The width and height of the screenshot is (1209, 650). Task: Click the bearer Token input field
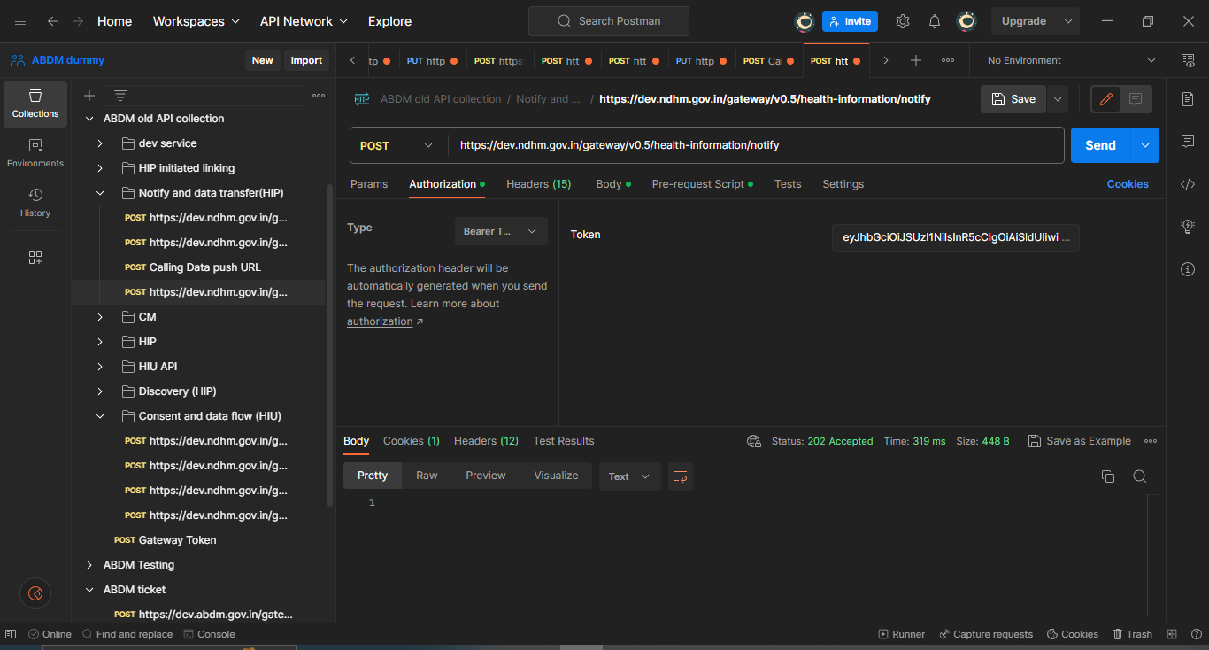[x=956, y=237]
